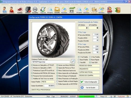Open the Clientes toolbar icon
Screen dimensions: 131x98
click(x=5, y=10)
